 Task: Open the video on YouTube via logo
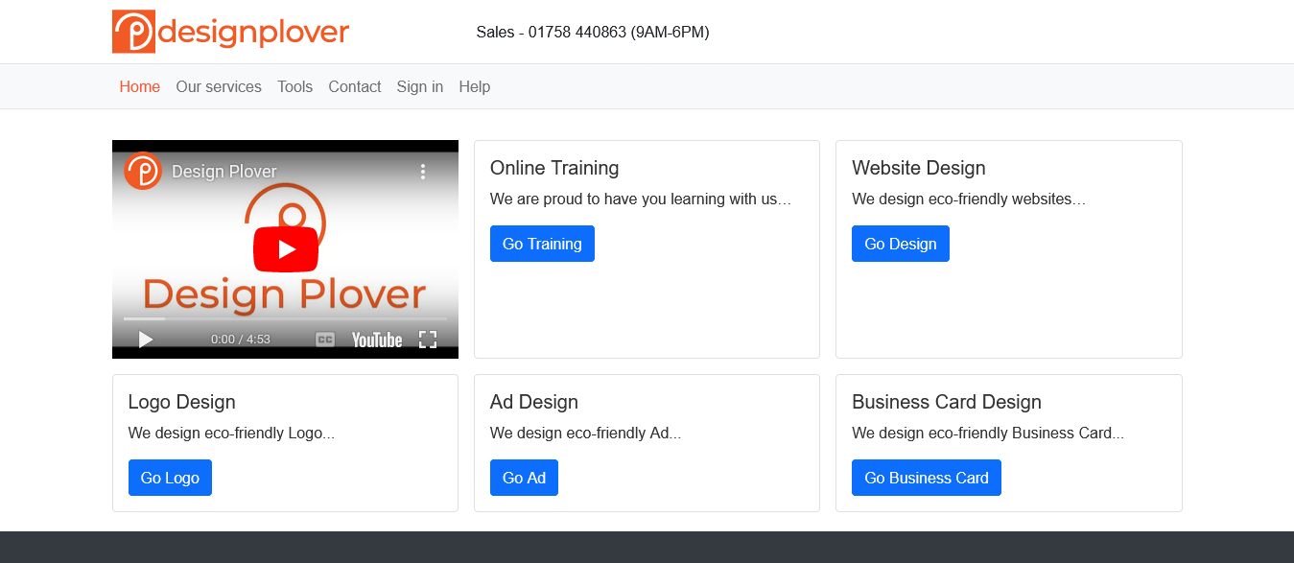[376, 340]
